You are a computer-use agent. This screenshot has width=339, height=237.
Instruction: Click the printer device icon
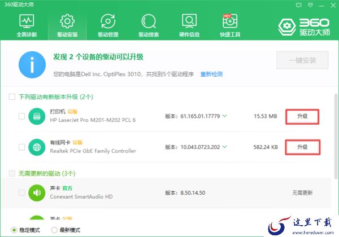[x=37, y=116]
